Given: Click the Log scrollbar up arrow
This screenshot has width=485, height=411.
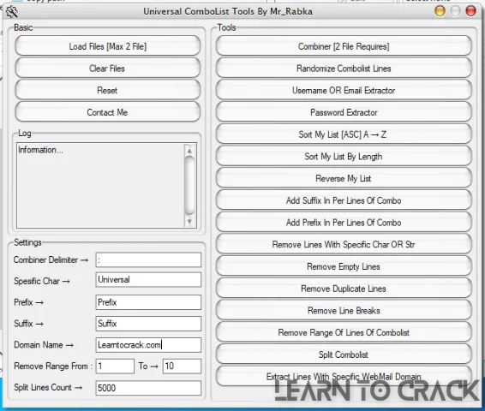Looking at the screenshot, I should (x=189, y=151).
